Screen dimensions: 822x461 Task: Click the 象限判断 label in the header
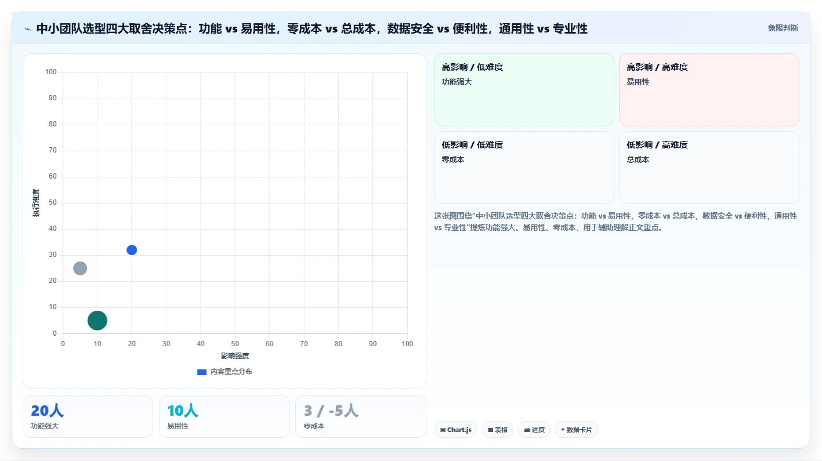tap(783, 28)
